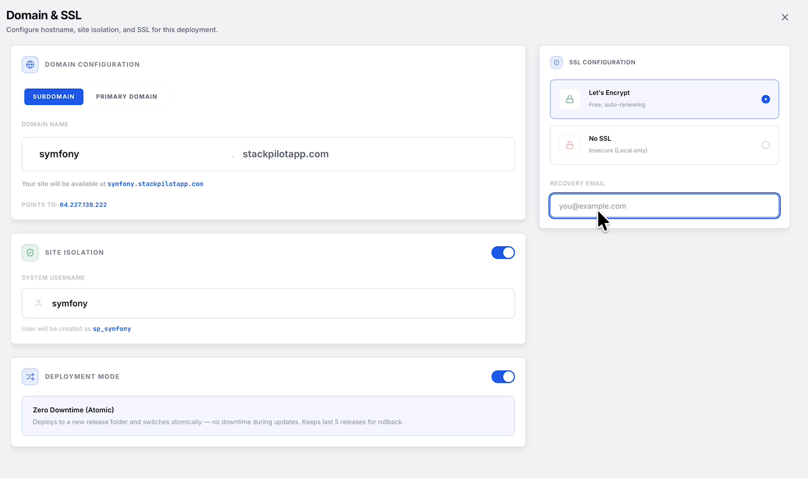Click the 'Free, auto-renewing' description text
The image size is (808, 478).
pos(617,105)
